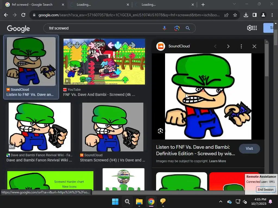278x208 pixels.
Task: Expand the system tray hidden icons chevron
Action: [220, 201]
